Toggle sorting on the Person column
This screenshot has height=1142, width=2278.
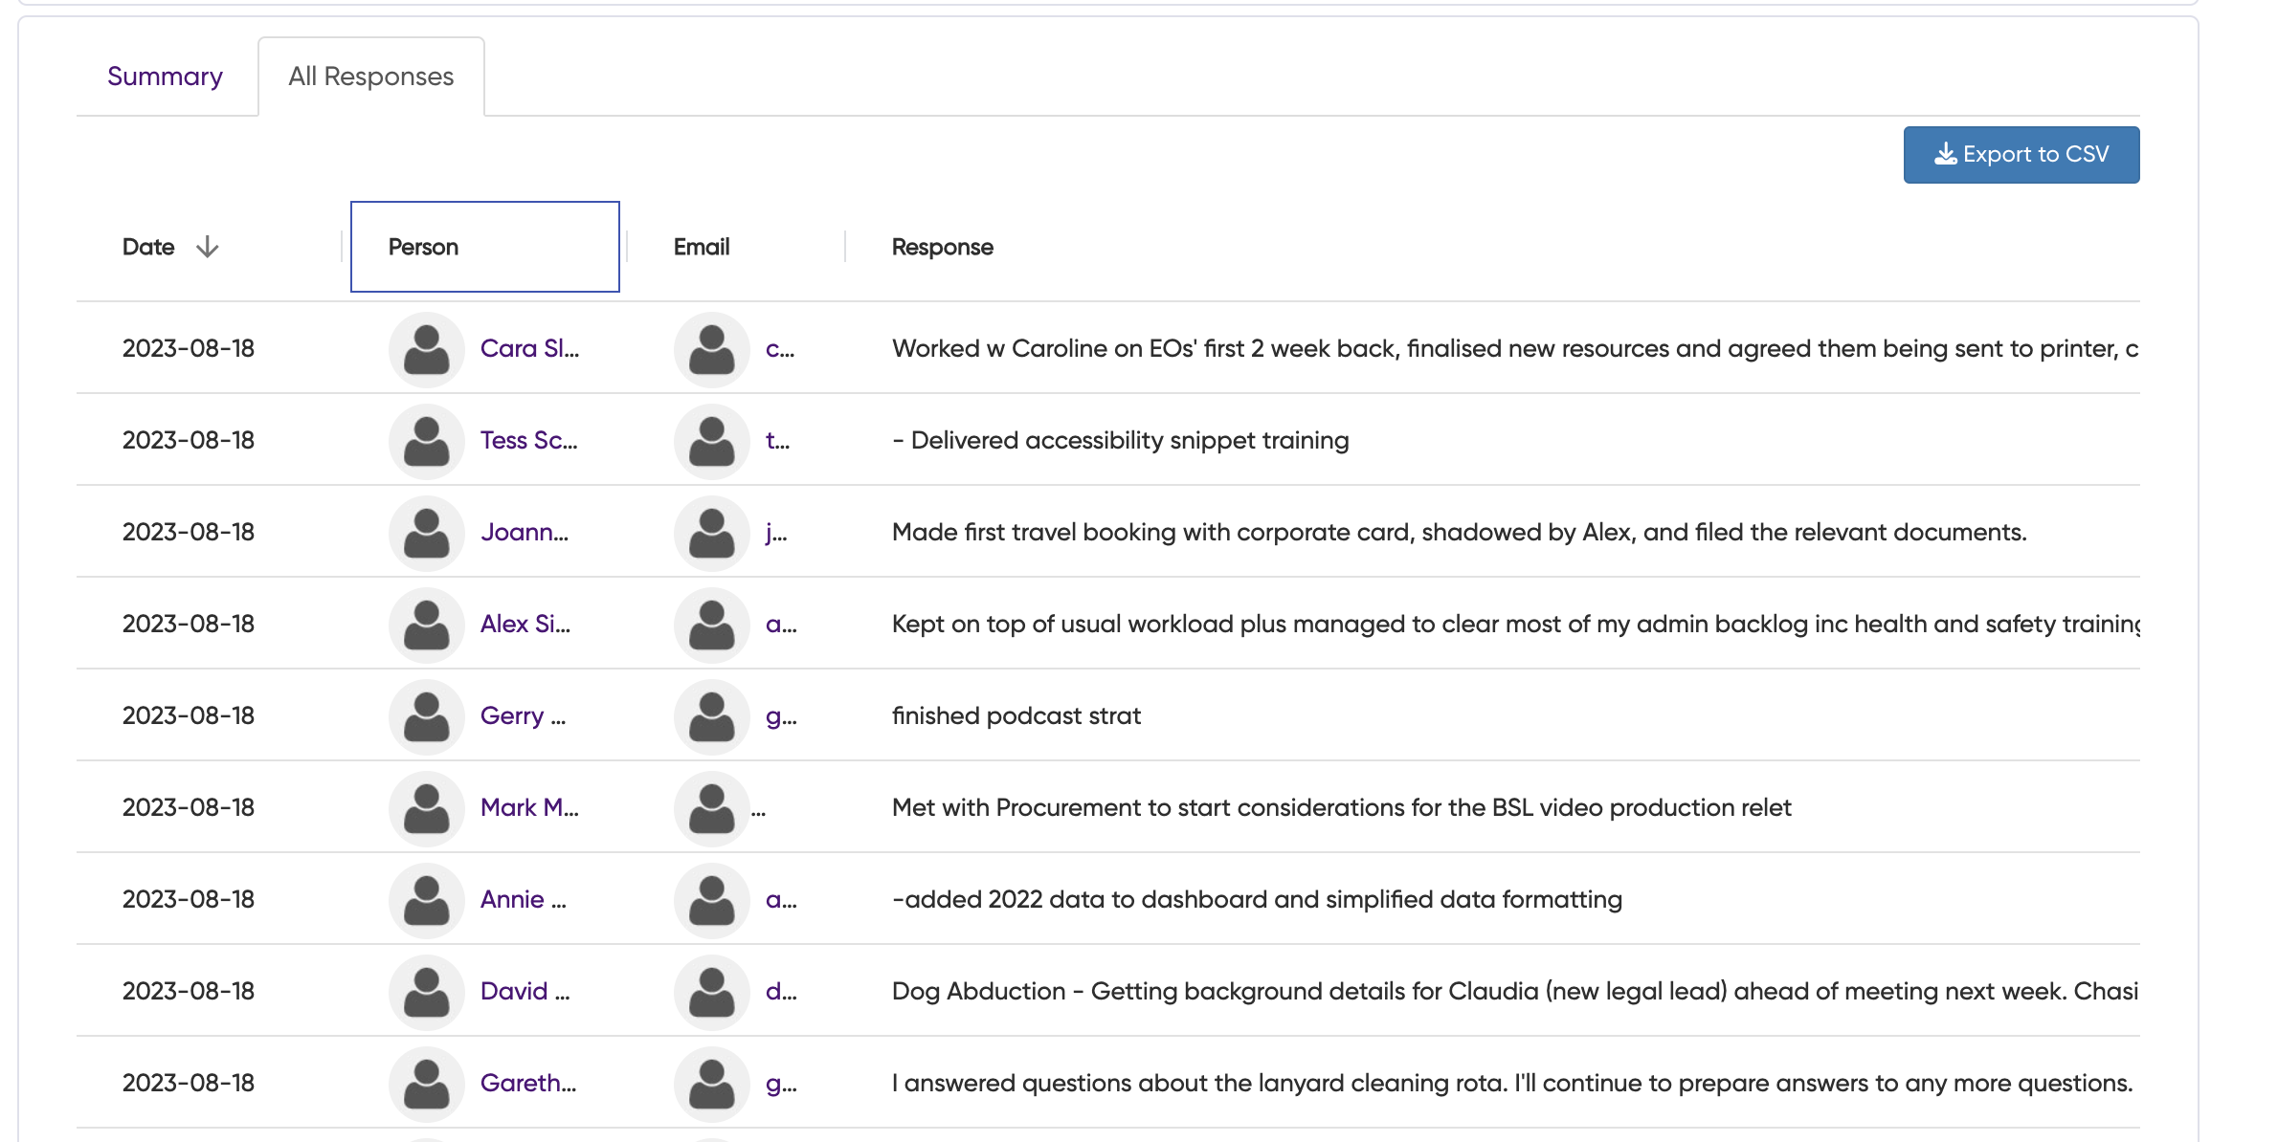[422, 247]
